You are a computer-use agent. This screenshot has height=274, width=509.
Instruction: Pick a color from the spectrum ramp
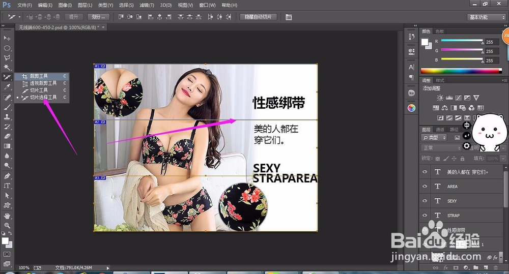[x=461, y=71]
